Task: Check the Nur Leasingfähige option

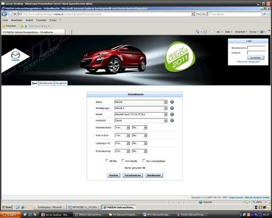Action: click(x=144, y=160)
